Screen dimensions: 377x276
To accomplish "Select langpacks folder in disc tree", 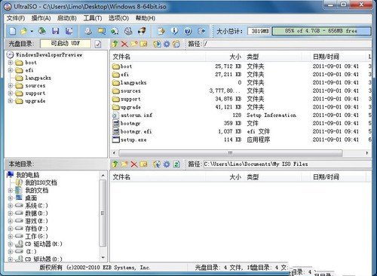I will (38, 78).
